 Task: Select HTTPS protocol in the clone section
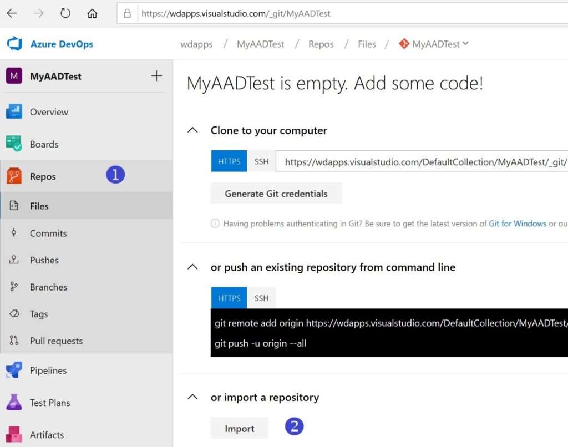click(229, 161)
